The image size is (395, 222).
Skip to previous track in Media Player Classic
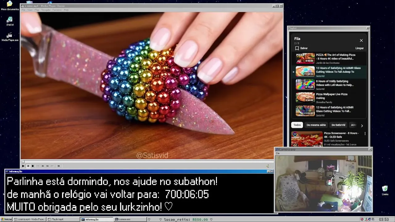coord(38,166)
